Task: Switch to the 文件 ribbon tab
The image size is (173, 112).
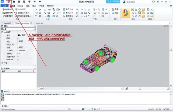Action: pyautogui.click(x=4, y=6)
